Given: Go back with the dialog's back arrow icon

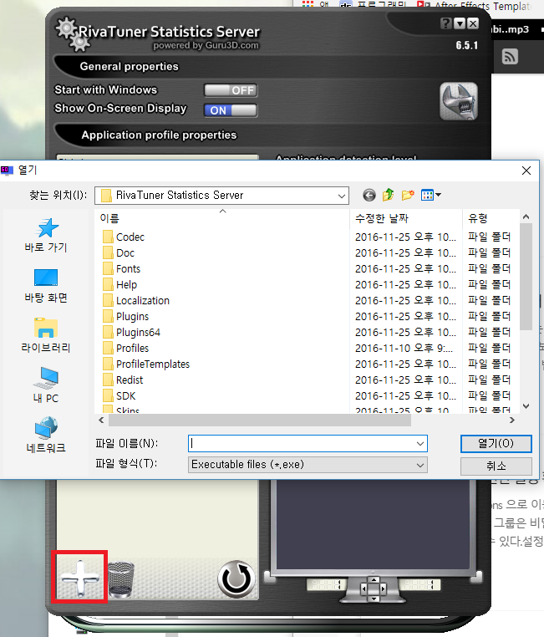Looking at the screenshot, I should click(369, 196).
